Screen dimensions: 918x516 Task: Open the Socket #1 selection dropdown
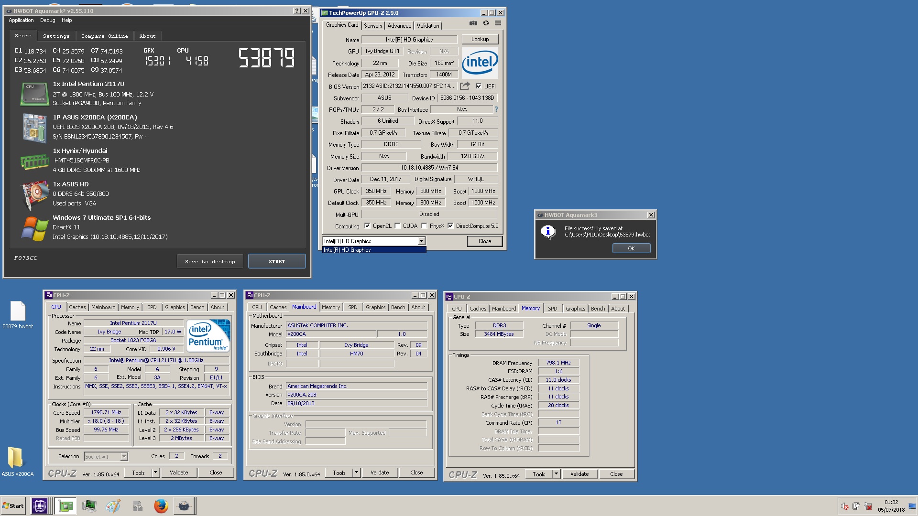[124, 456]
